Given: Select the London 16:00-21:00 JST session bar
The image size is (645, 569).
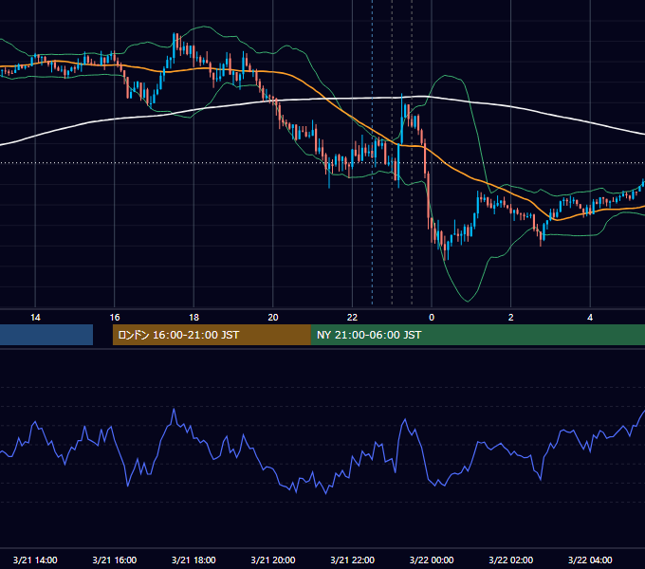Looking at the screenshot, I should tap(212, 335).
